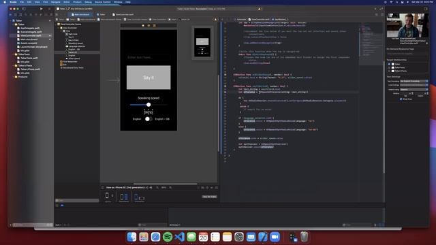Show the Project navigator tab icon
This screenshot has width=436, height=245.
pyautogui.click(x=11, y=15)
